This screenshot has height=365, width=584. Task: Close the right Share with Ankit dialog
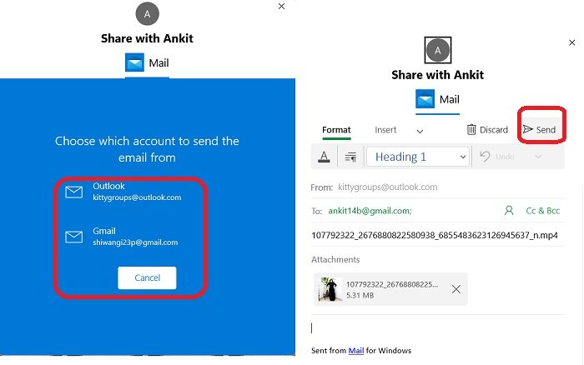tap(572, 42)
